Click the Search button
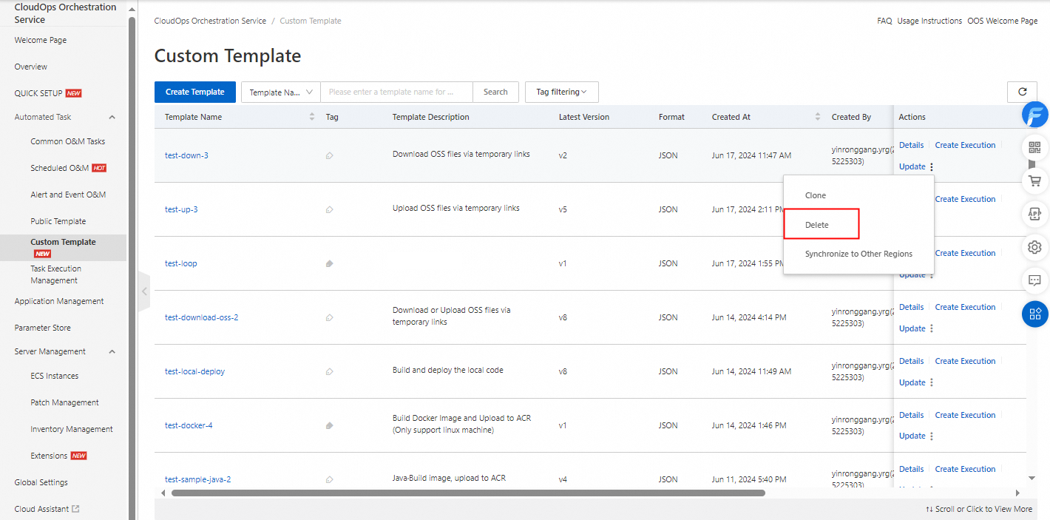1050x520 pixels. click(495, 92)
